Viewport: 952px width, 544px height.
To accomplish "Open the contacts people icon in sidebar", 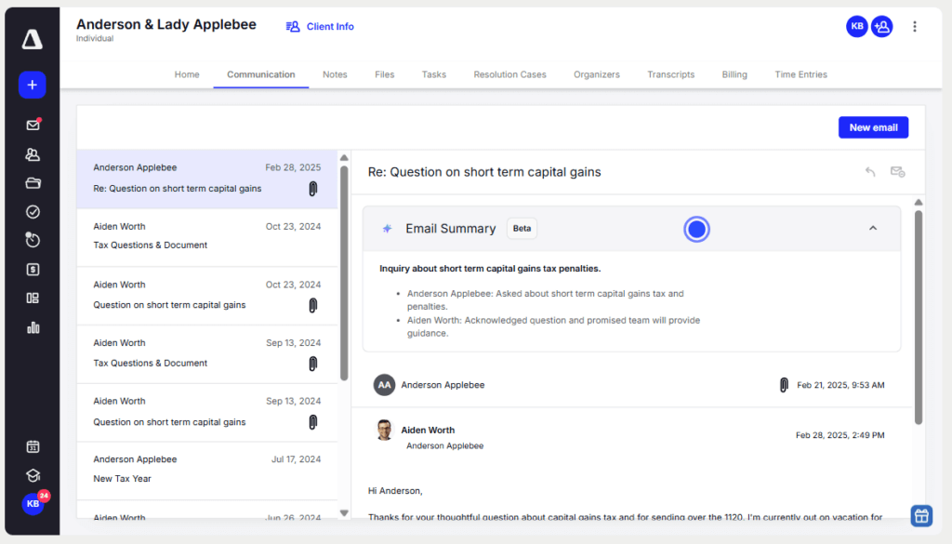I will click(33, 154).
